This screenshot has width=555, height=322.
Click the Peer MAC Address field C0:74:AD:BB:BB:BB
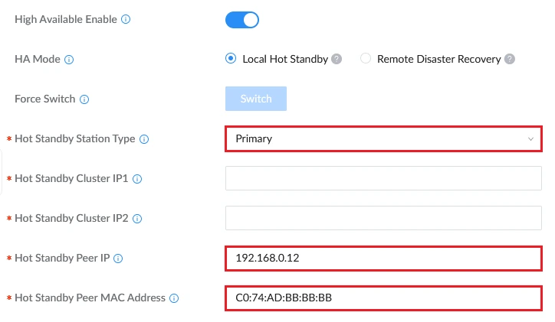(384, 298)
